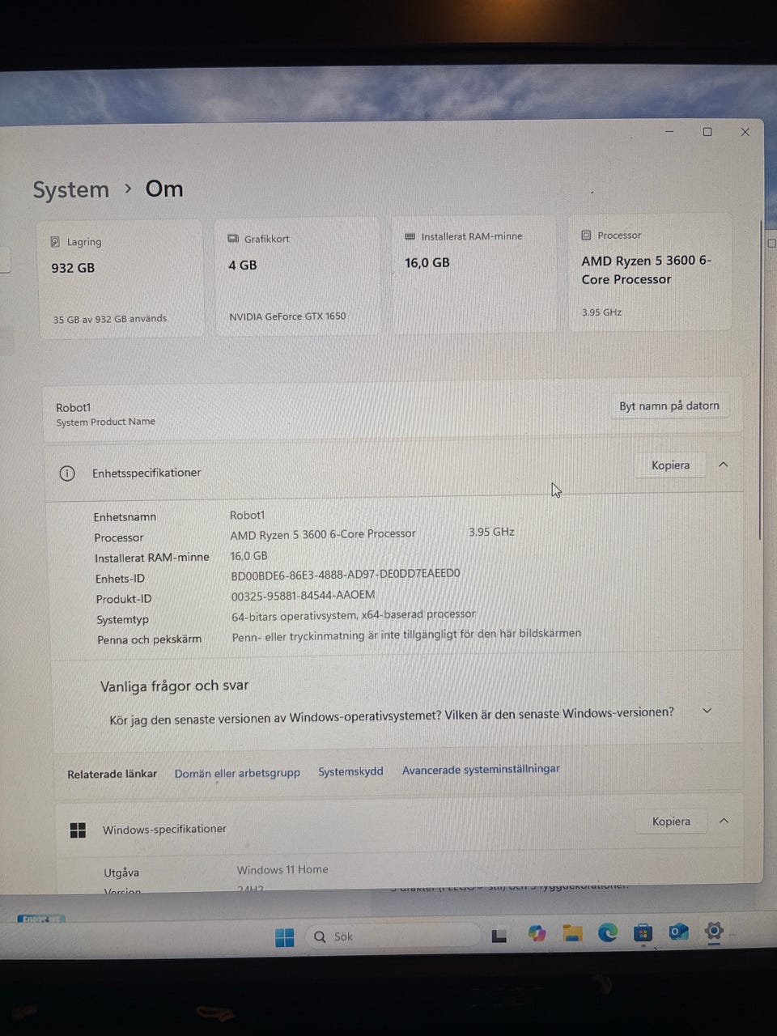Maximize the Settings window
The width and height of the screenshot is (777, 1036).
(707, 132)
